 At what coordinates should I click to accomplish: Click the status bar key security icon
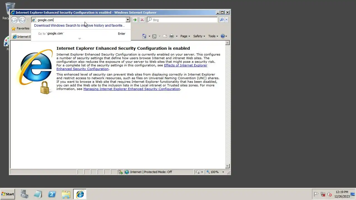120,172
